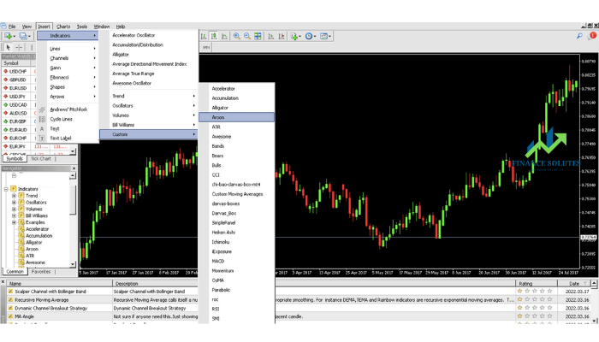Open the Favorites tab in Navigator
The width and height of the screenshot is (599, 342).
[41, 272]
